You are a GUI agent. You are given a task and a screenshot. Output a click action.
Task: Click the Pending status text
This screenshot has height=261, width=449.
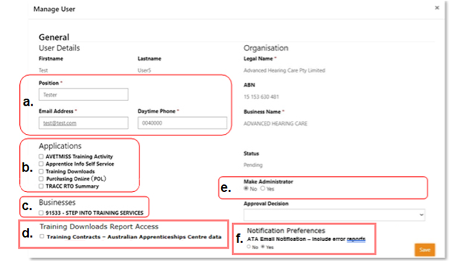(253, 165)
